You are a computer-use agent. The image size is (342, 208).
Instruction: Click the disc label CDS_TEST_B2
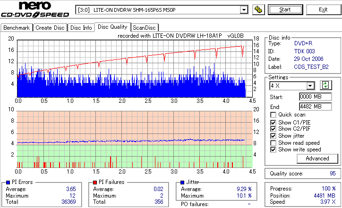(311, 67)
